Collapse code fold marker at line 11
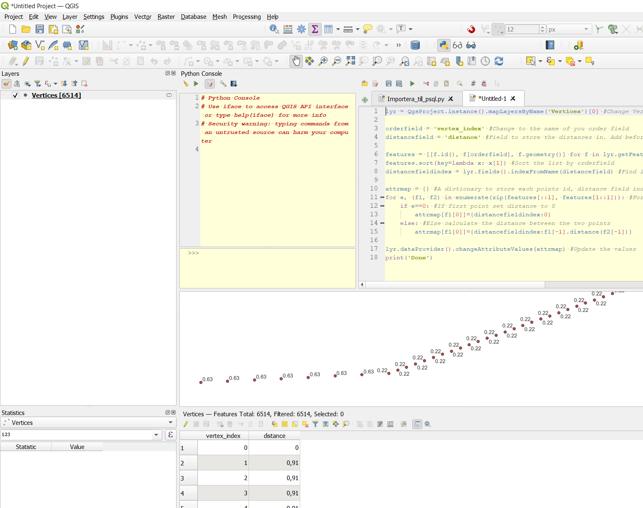The width and height of the screenshot is (643, 508). (382, 197)
